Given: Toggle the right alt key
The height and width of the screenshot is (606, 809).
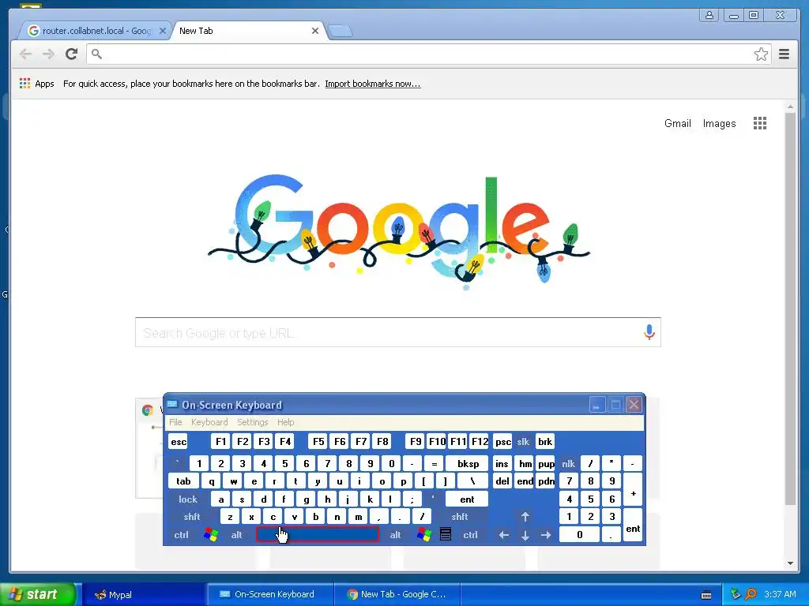Looking at the screenshot, I should pyautogui.click(x=395, y=535).
